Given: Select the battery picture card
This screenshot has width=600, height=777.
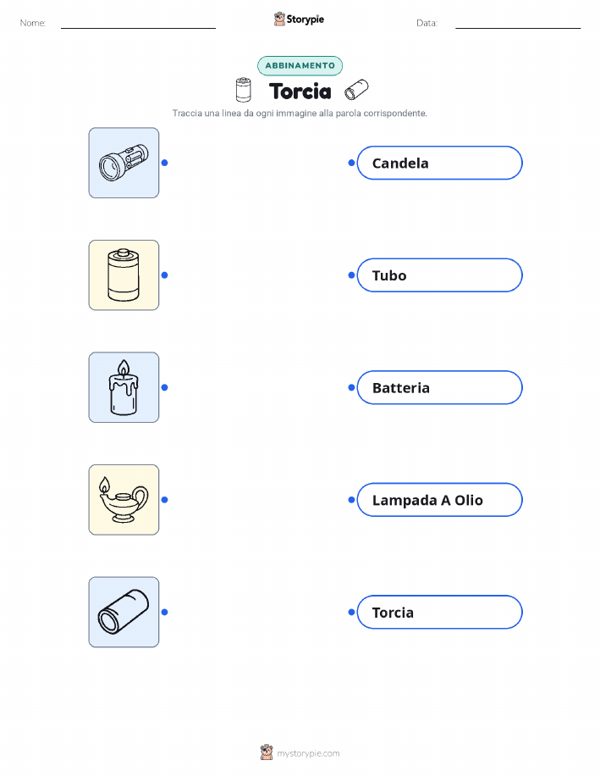Looking at the screenshot, I should click(124, 275).
